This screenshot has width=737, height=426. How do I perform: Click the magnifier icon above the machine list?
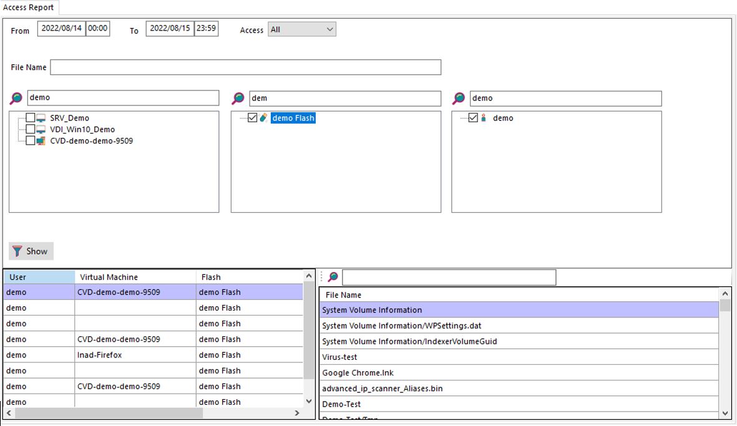click(x=16, y=98)
